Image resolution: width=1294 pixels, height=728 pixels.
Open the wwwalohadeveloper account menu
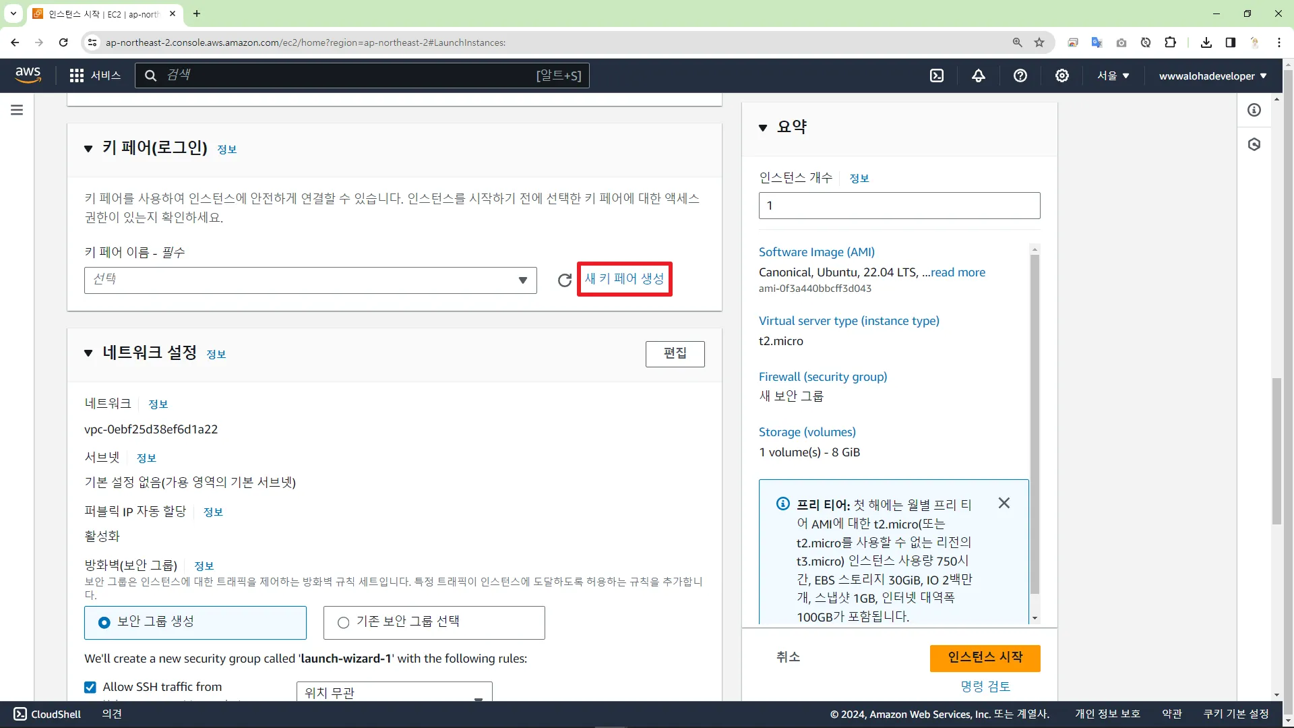[x=1212, y=75]
